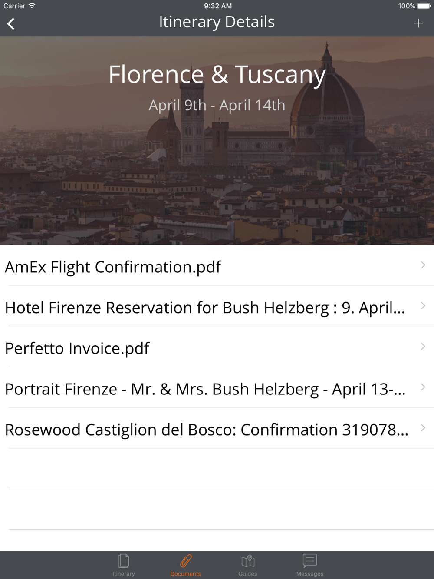This screenshot has height=579, width=434.
Task: Switch to the Guides tab label
Action: 248,574
